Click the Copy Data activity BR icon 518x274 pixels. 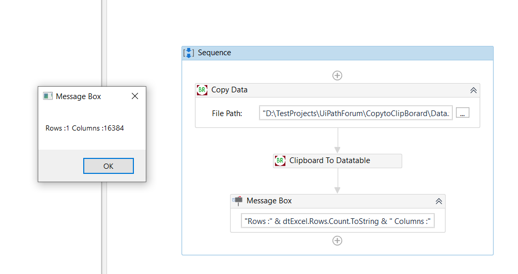click(x=202, y=90)
